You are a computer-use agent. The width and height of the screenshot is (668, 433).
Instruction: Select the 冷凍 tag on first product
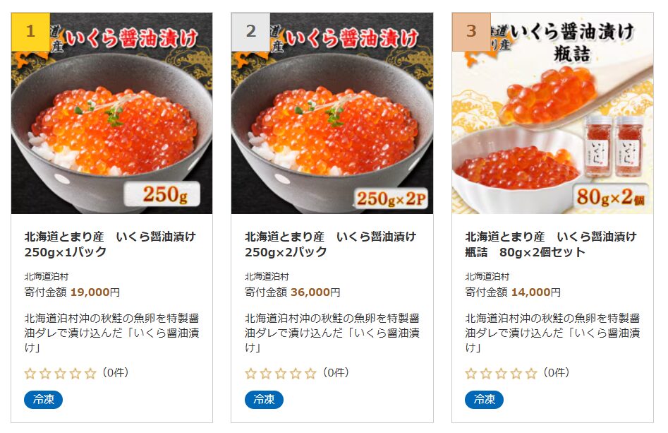click(x=44, y=400)
